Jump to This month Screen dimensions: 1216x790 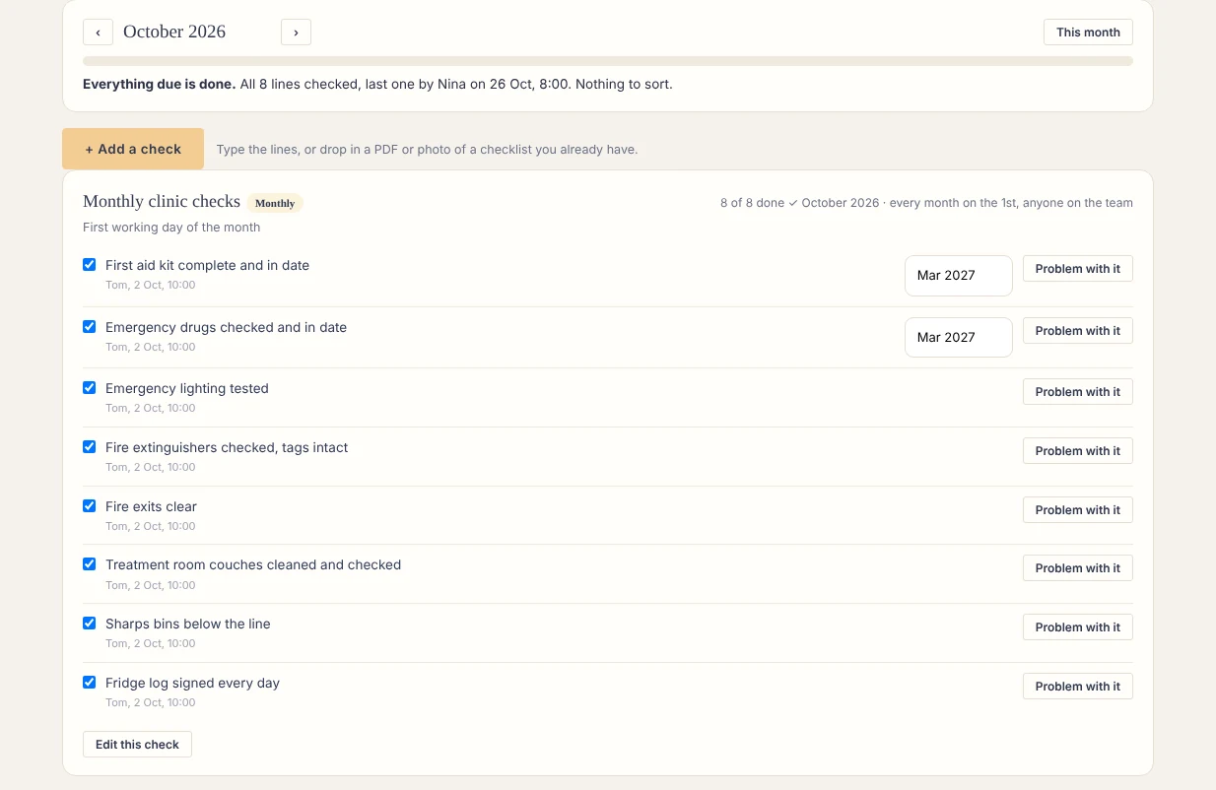1088,33
